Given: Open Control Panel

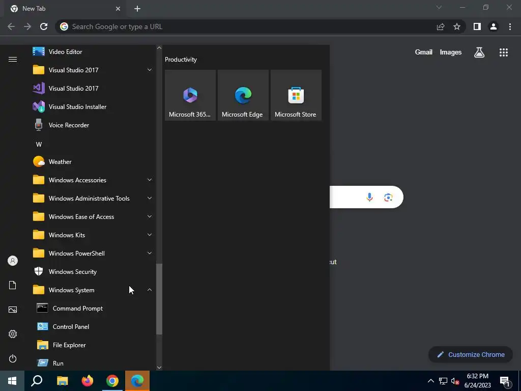Looking at the screenshot, I should (92, 326).
